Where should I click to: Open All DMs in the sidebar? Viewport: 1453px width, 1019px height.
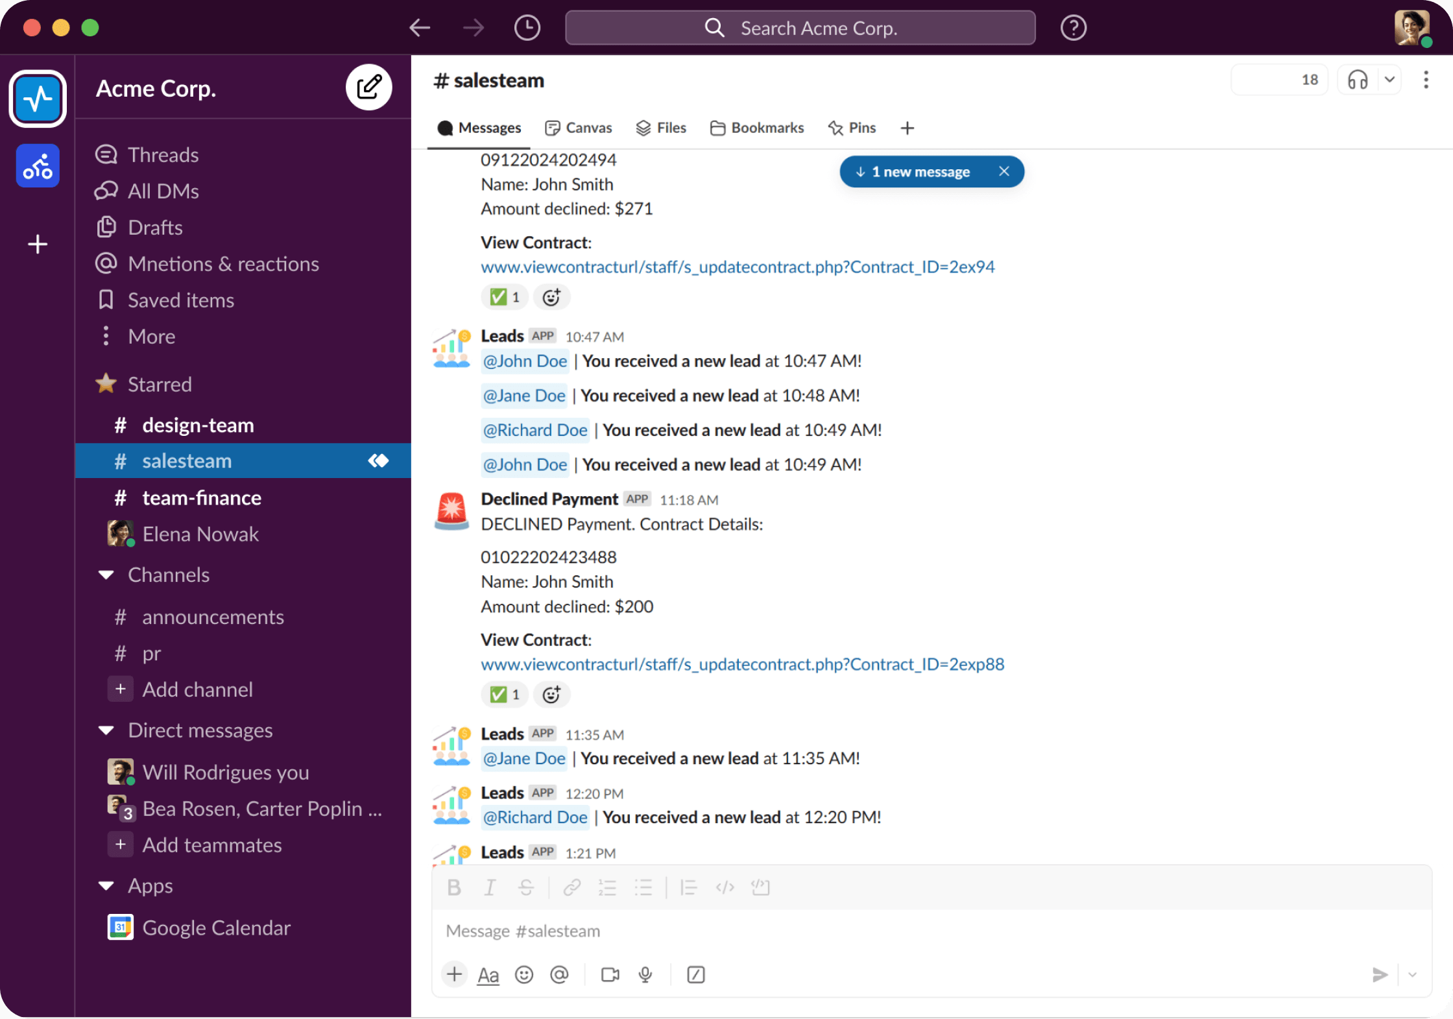pos(147,191)
